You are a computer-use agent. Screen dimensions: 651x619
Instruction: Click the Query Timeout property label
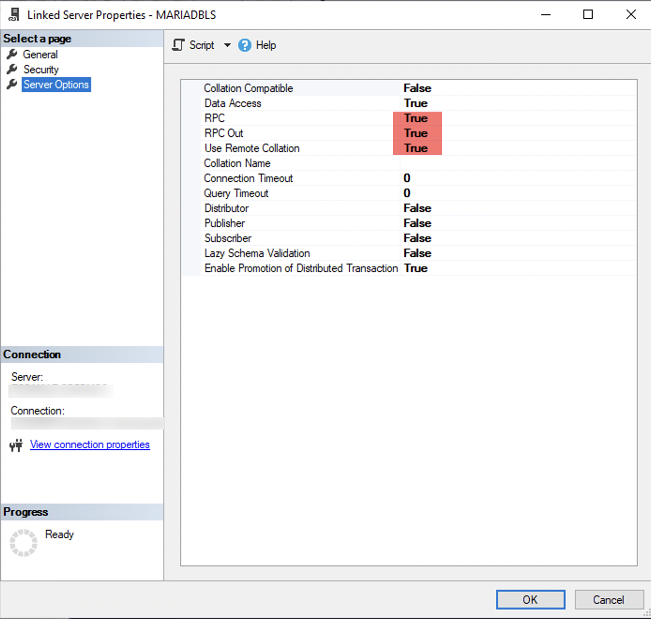point(236,193)
